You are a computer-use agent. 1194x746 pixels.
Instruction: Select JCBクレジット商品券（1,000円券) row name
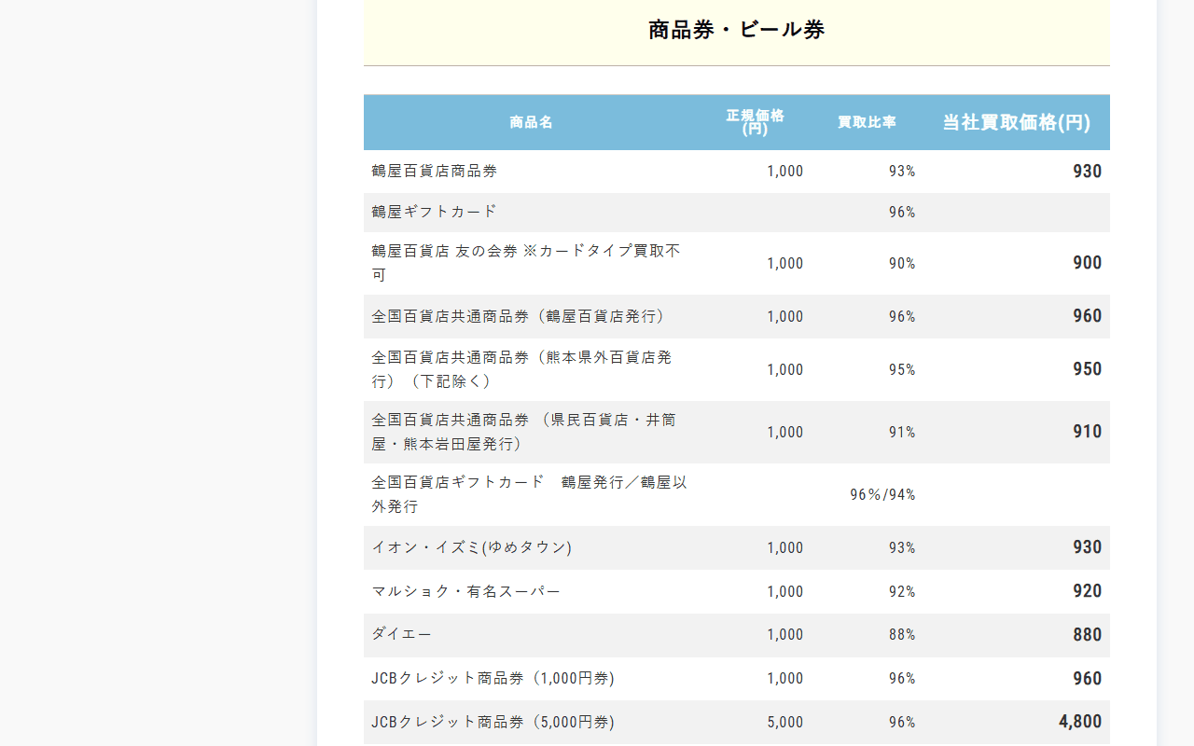493,678
